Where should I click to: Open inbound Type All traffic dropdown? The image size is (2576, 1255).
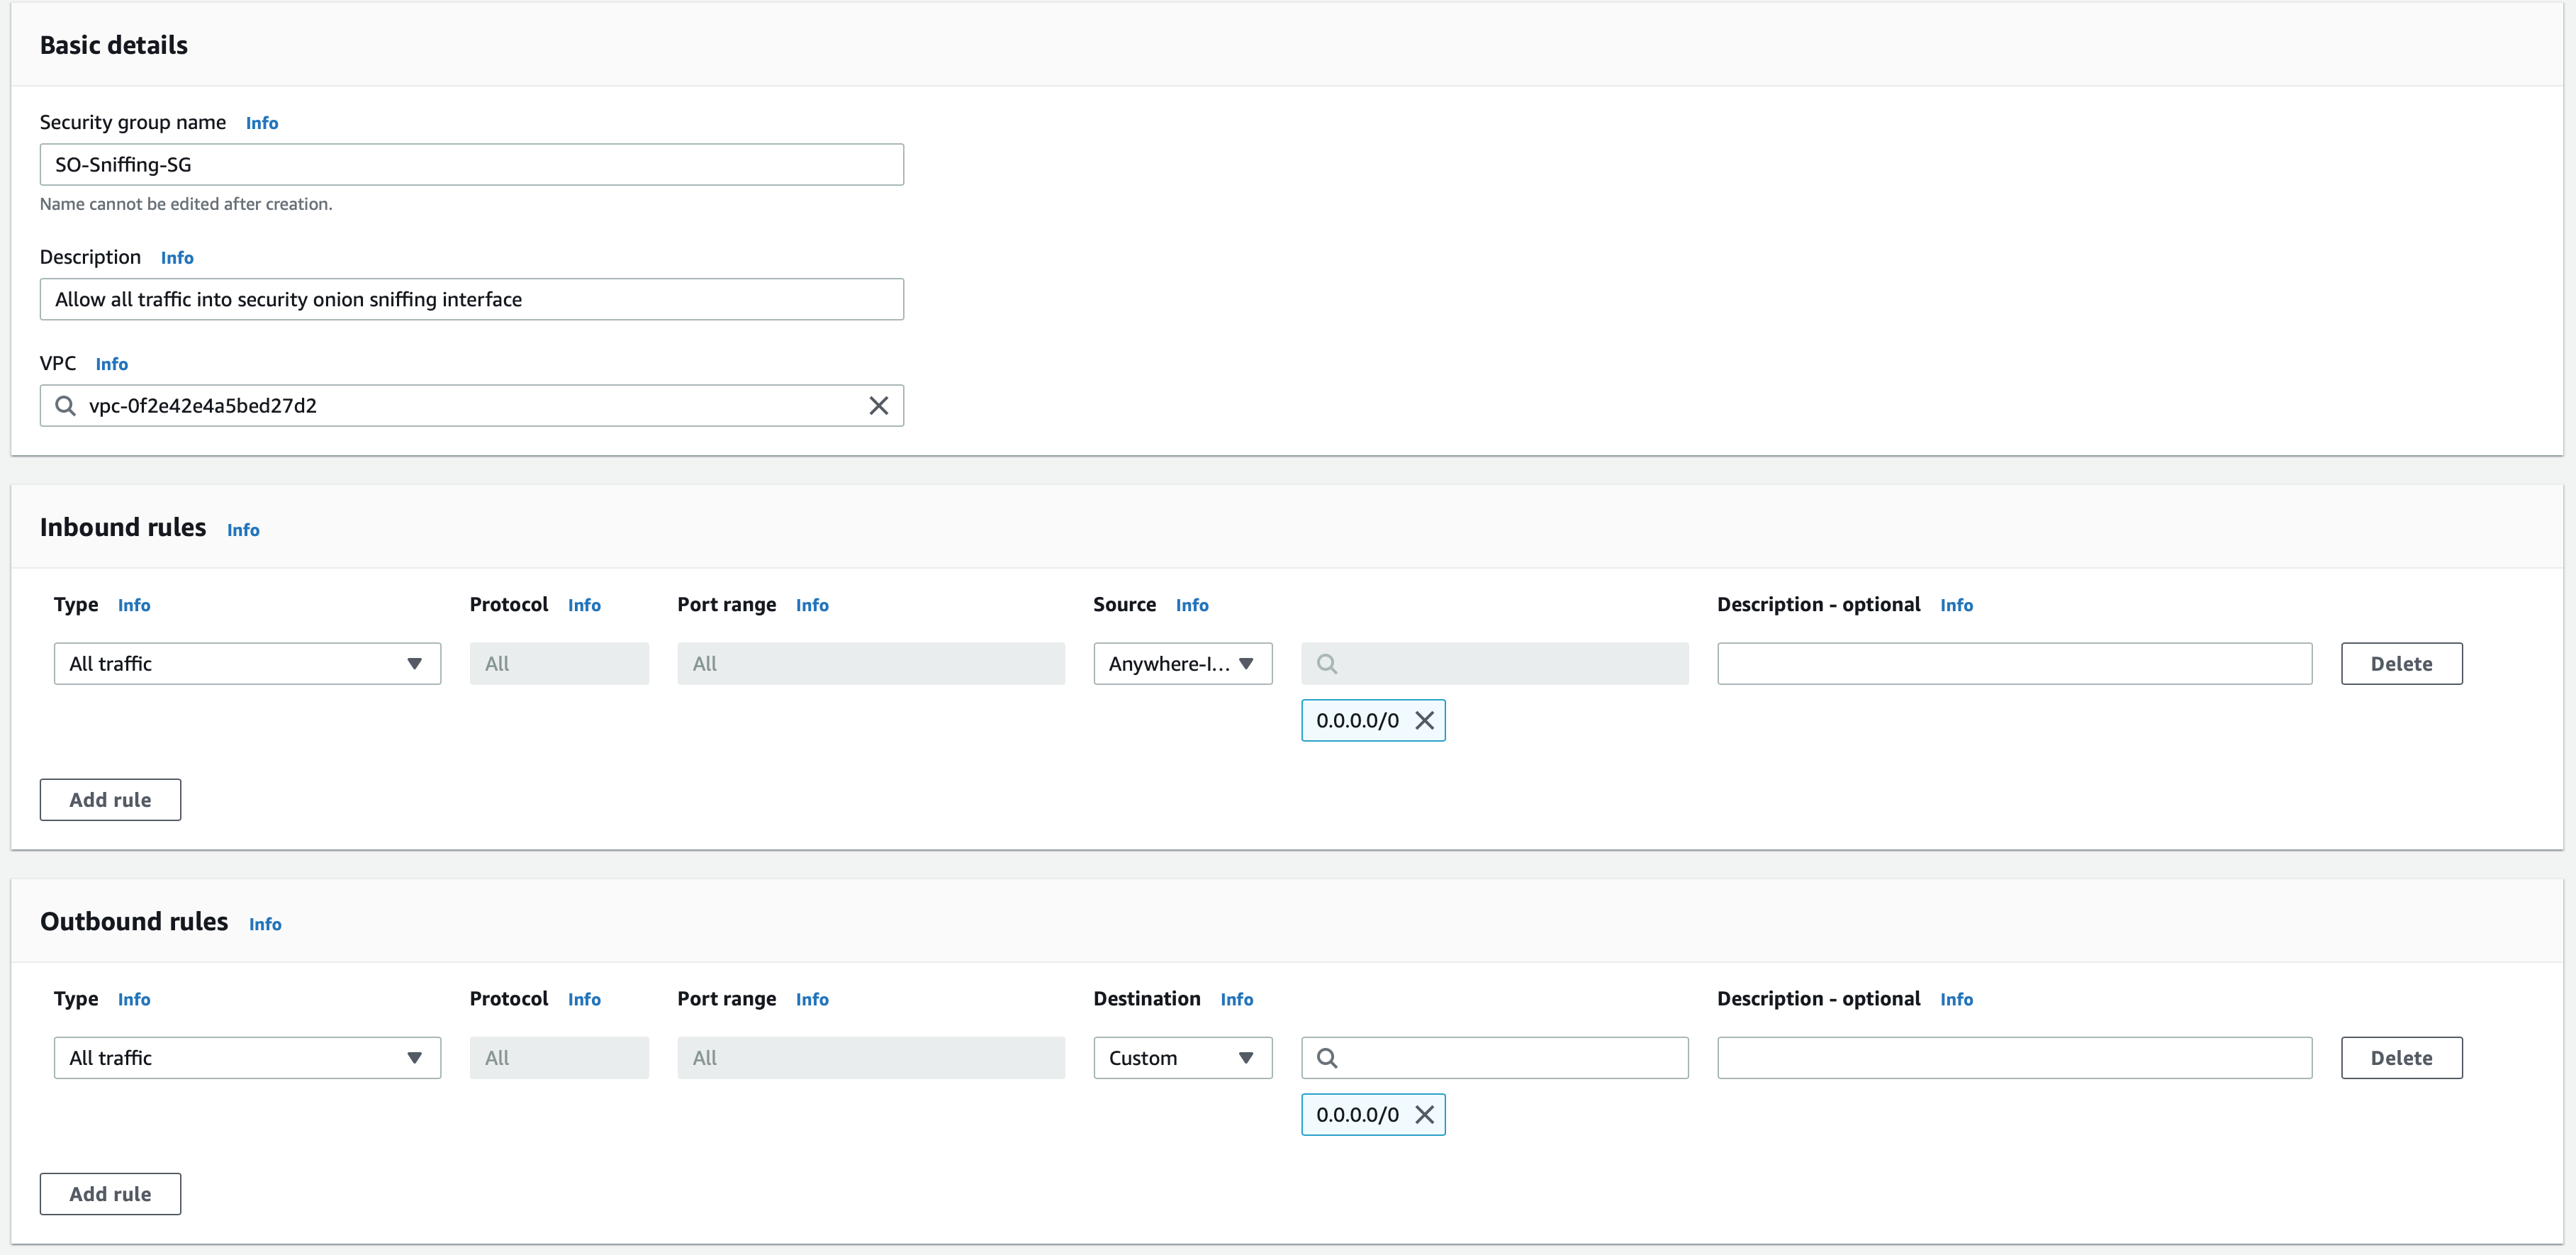click(x=247, y=664)
